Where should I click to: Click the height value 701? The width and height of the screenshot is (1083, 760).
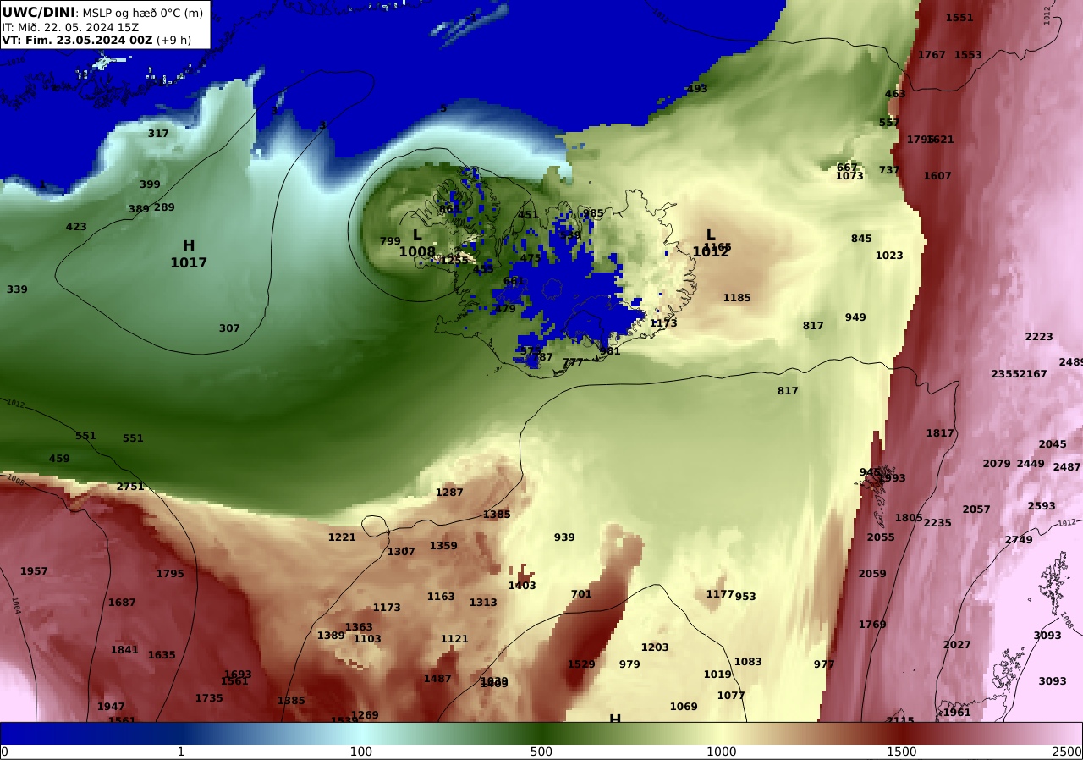[581, 594]
